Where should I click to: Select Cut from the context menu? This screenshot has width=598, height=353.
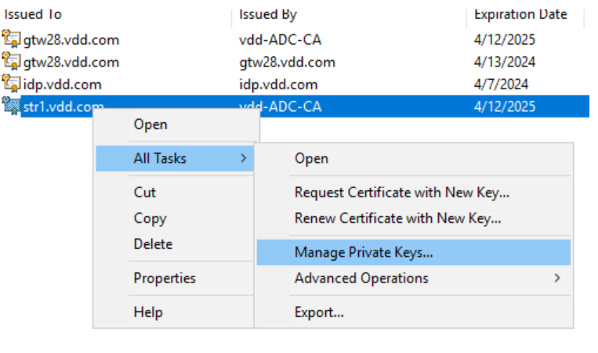pos(145,193)
